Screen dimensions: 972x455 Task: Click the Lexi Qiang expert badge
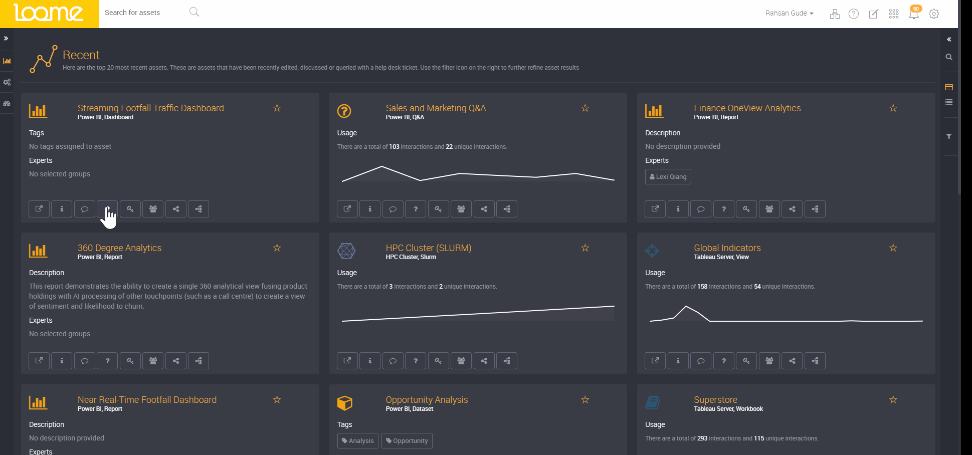click(x=668, y=177)
